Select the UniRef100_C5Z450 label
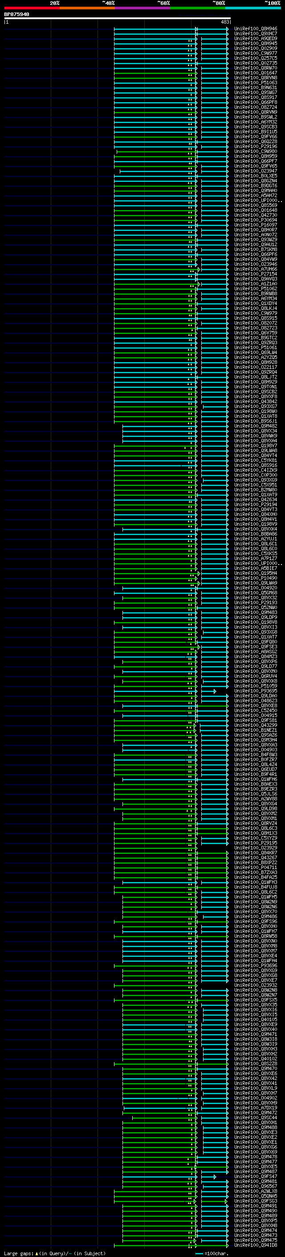This screenshot has width=285, height=1257. [x=256, y=710]
